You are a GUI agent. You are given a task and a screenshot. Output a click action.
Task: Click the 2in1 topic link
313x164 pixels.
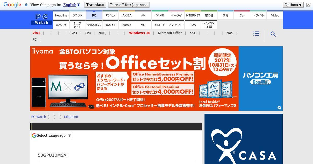coord(36,33)
